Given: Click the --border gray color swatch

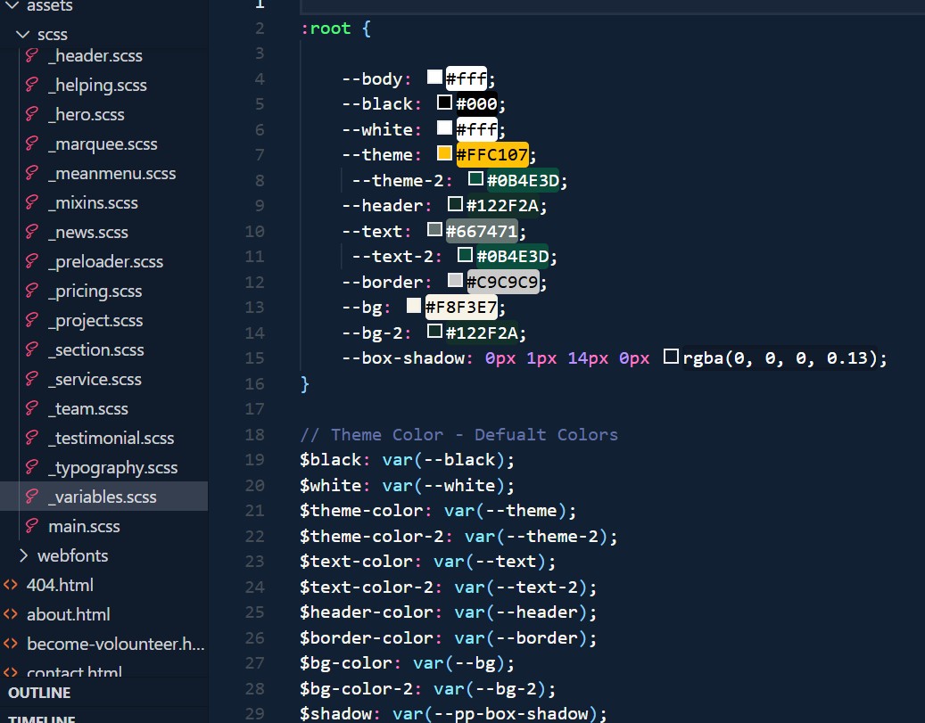Looking at the screenshot, I should (x=455, y=281).
